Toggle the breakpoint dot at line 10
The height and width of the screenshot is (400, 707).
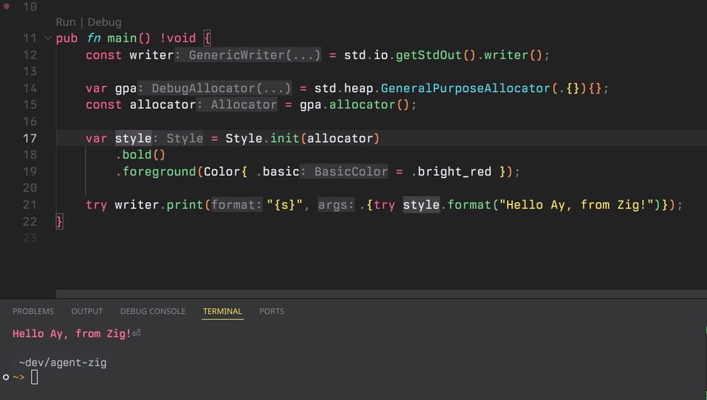click(6, 6)
